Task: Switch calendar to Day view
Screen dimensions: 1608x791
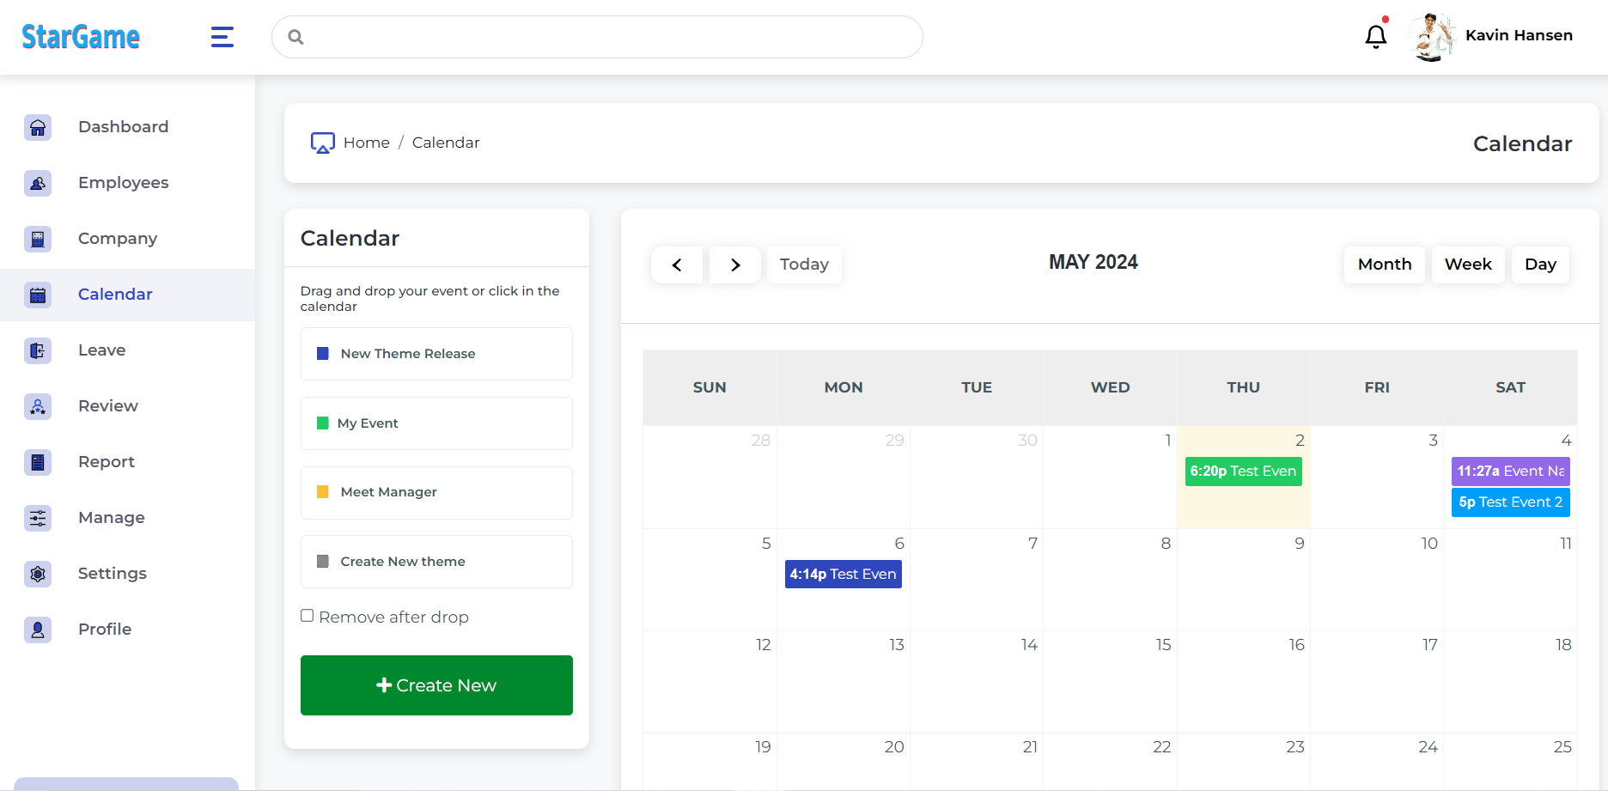Action: click(1540, 265)
